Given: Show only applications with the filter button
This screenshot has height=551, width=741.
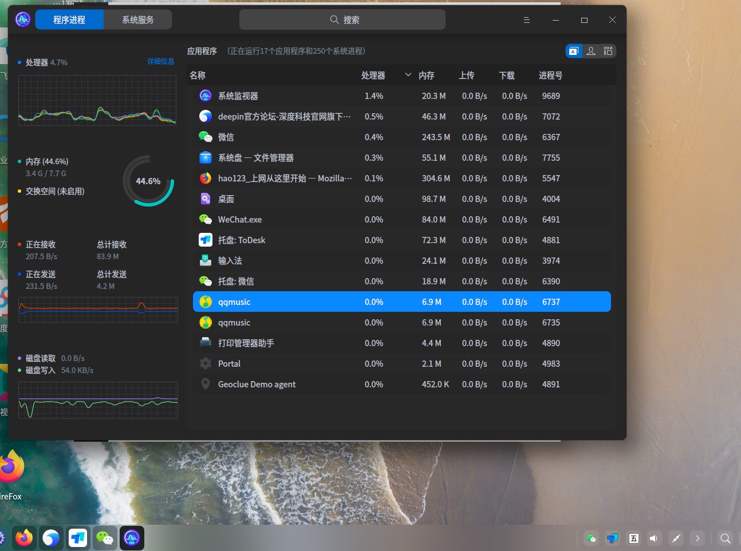Looking at the screenshot, I should [574, 51].
